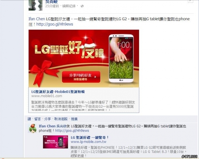The width and height of the screenshot is (199, 159).
Task: Click 留言 to comment
Action: point(38,119)
